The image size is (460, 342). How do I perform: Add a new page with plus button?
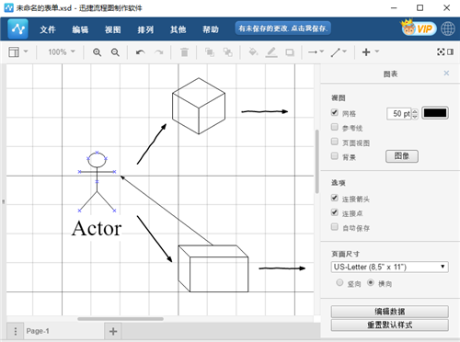[x=113, y=331]
